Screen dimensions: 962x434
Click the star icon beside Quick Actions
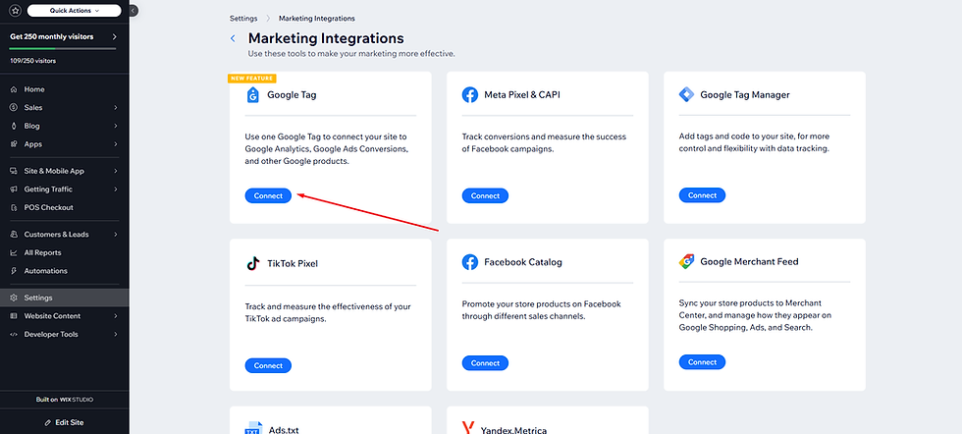tap(16, 11)
